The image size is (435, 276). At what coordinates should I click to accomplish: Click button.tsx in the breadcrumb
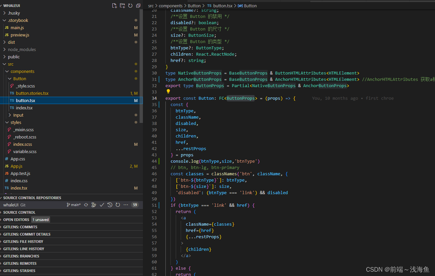(220, 6)
